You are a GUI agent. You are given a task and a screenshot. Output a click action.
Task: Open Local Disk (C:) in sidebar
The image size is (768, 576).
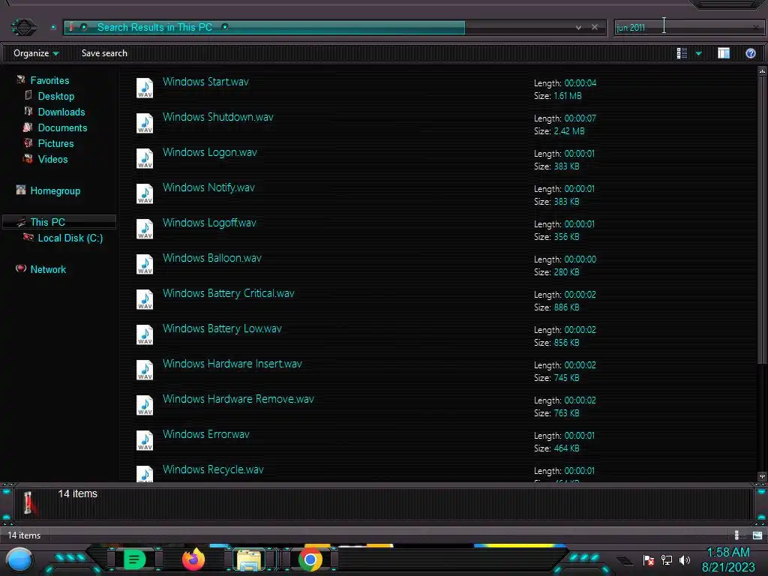point(70,238)
